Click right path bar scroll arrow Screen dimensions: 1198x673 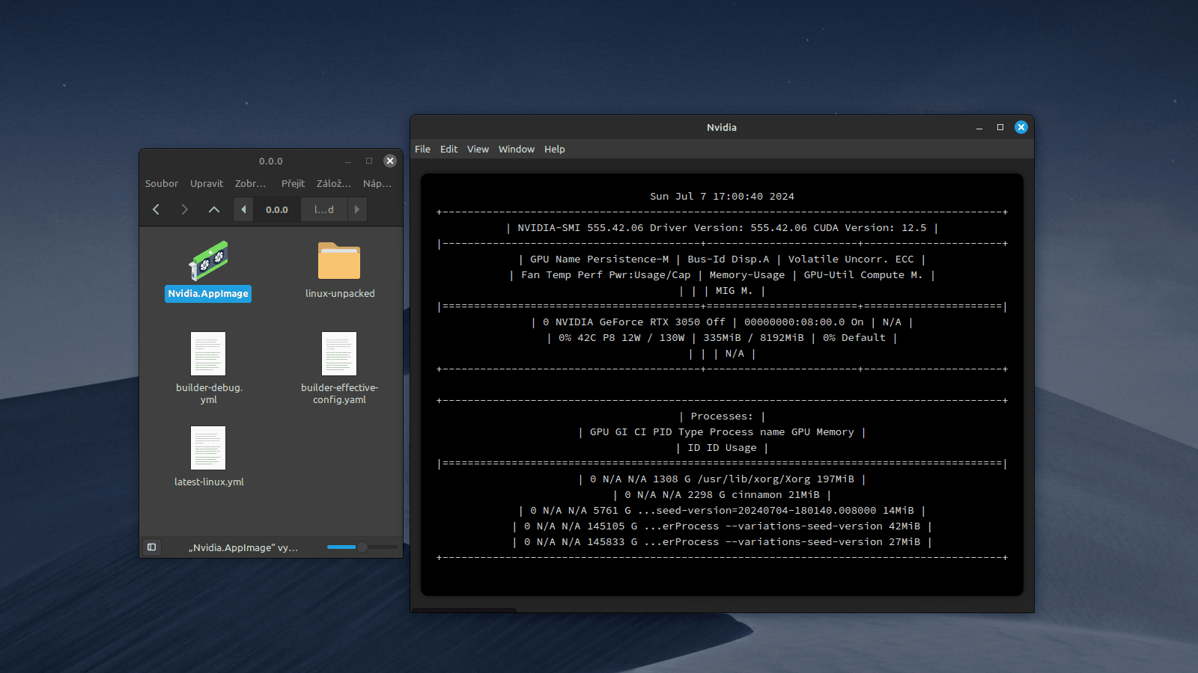pyautogui.click(x=357, y=209)
